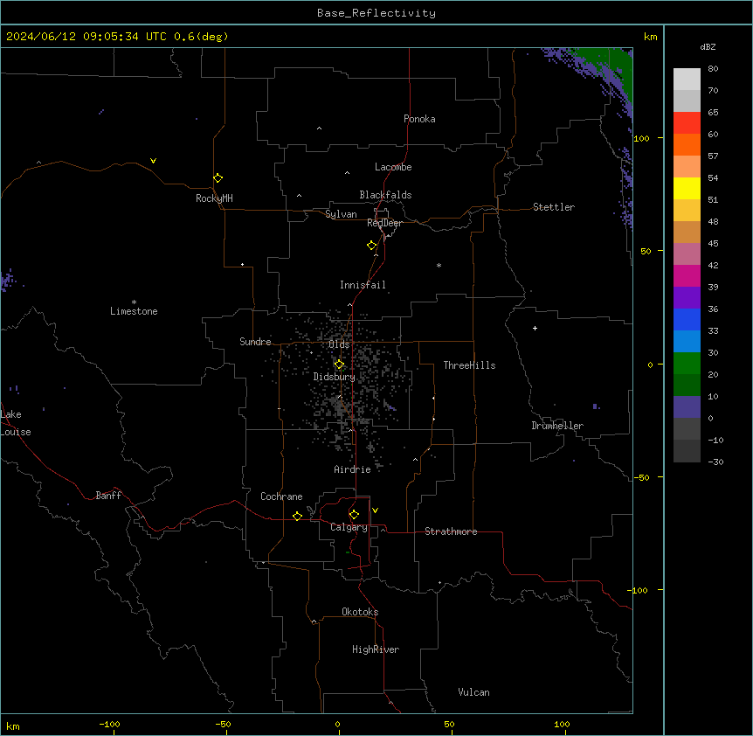Click the white 70-80 dBZ legend swatch
753x736 pixels.
tap(687, 80)
